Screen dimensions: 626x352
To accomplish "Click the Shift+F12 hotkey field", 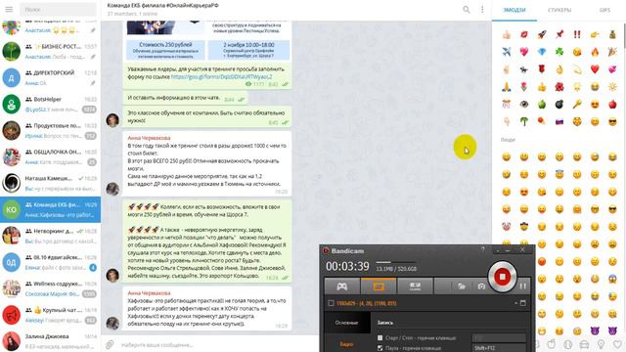I will pyautogui.click(x=499, y=348).
